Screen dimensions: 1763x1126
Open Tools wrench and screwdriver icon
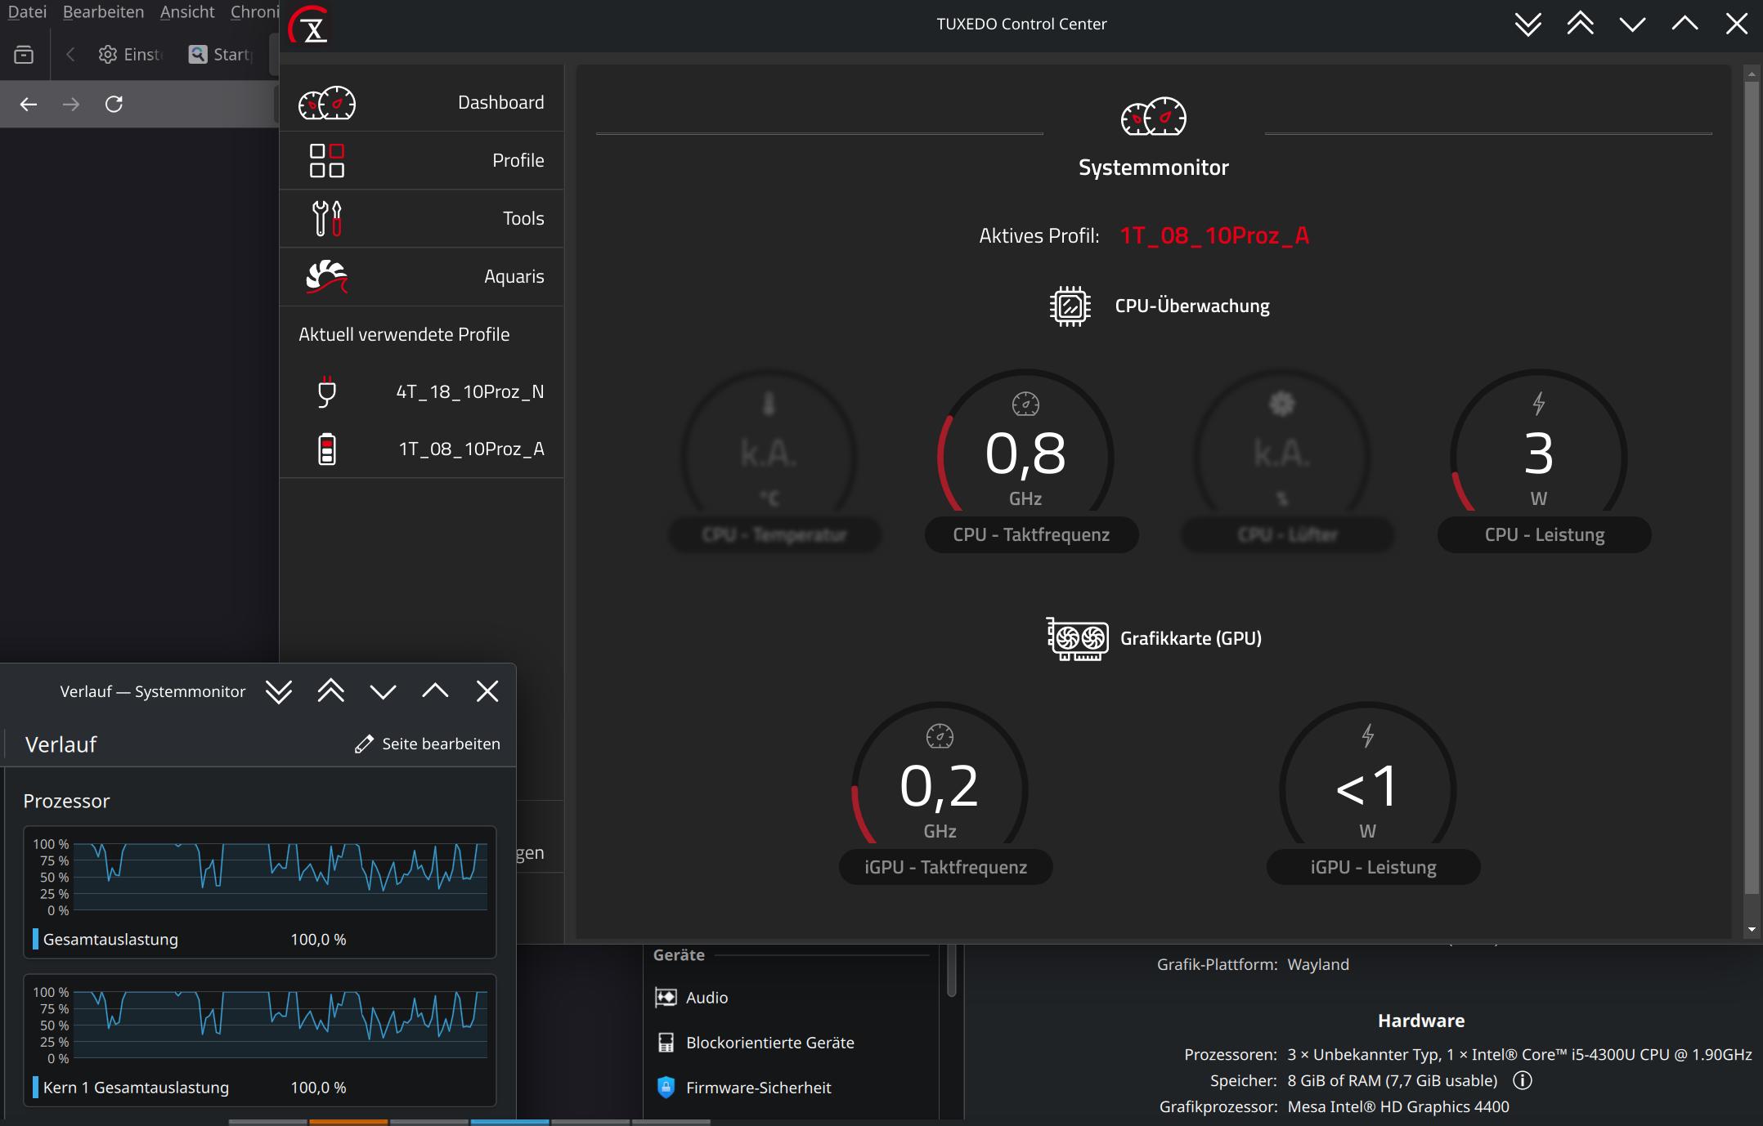pyautogui.click(x=326, y=218)
